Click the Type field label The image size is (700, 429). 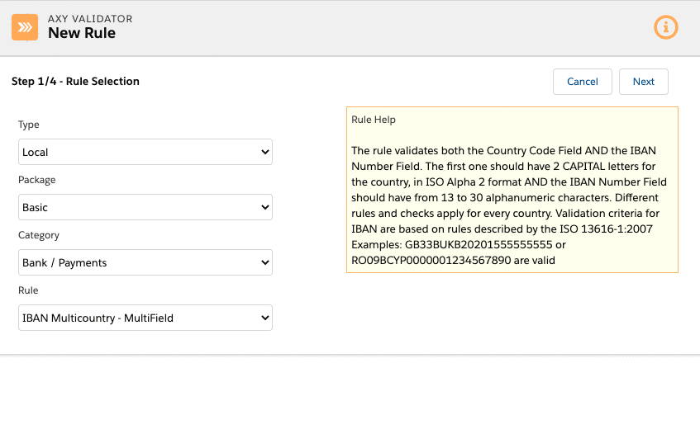[x=29, y=125]
